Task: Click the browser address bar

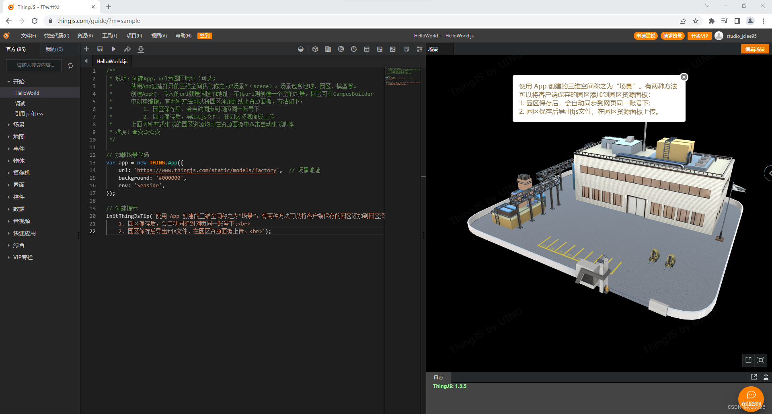Action: point(362,21)
